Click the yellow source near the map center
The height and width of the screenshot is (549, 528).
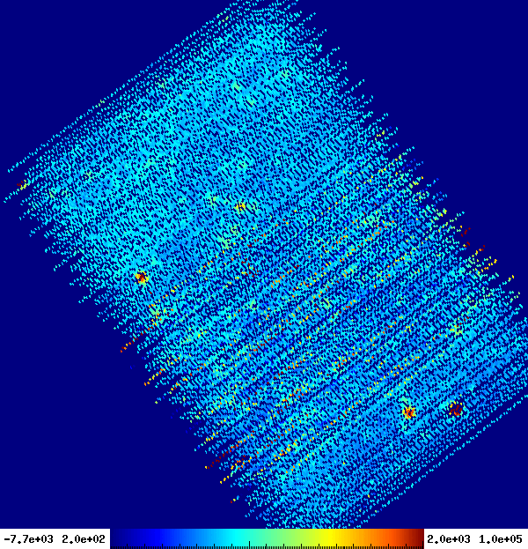click(240, 206)
